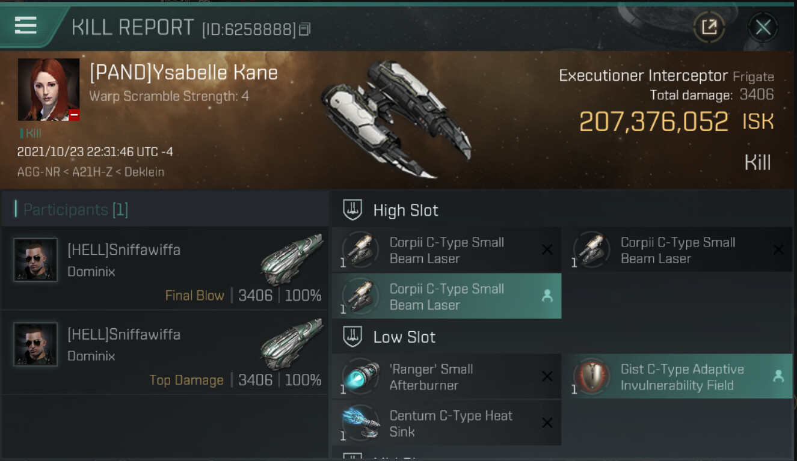Copy the kill report ID

pyautogui.click(x=305, y=29)
